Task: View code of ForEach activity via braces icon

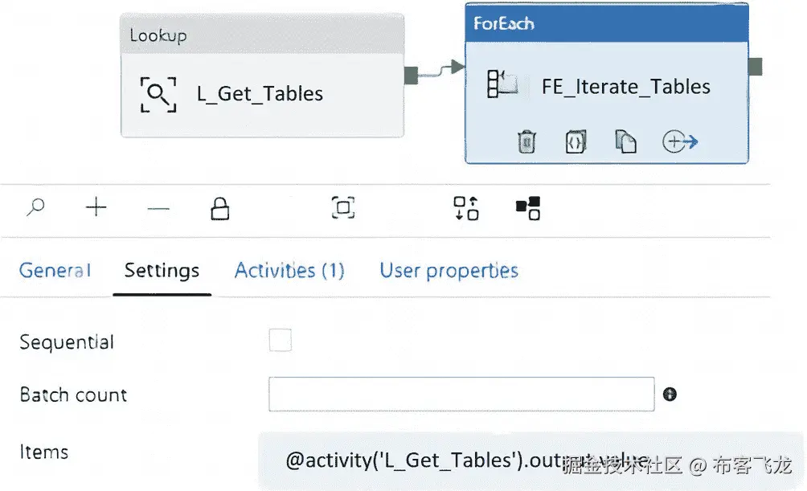Action: [576, 142]
